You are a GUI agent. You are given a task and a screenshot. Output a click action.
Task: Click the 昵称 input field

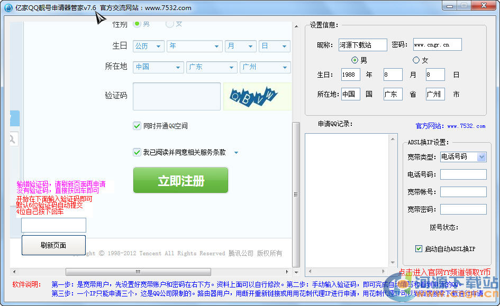pyautogui.click(x=362, y=45)
